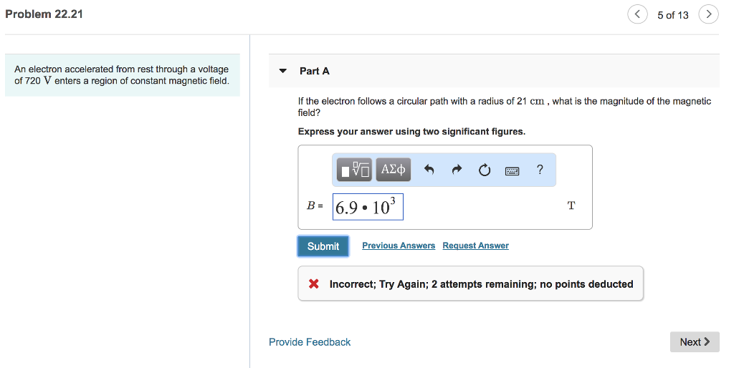Undo the last answer edit

[429, 170]
